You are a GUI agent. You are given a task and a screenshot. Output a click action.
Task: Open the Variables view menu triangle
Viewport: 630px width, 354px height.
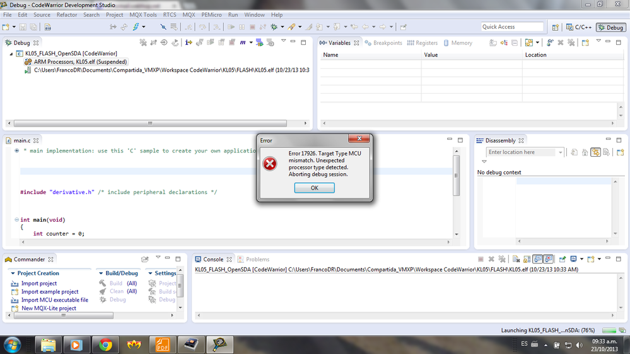point(598,41)
